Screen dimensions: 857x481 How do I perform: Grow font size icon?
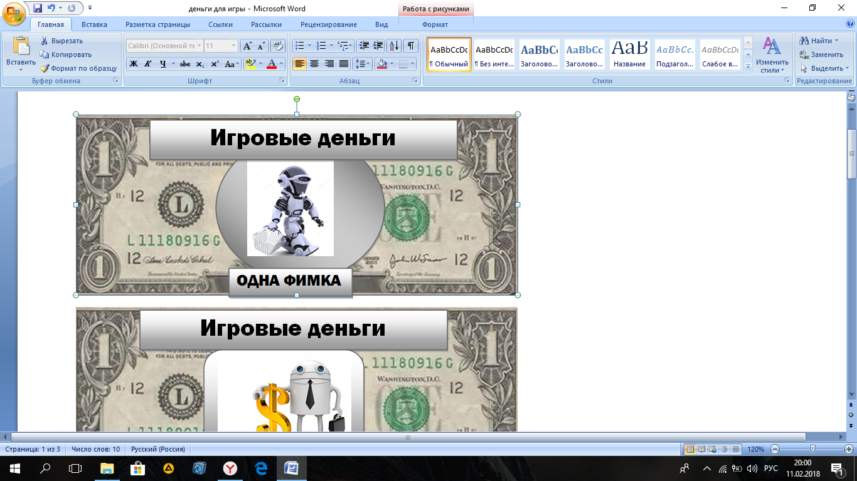click(x=247, y=46)
